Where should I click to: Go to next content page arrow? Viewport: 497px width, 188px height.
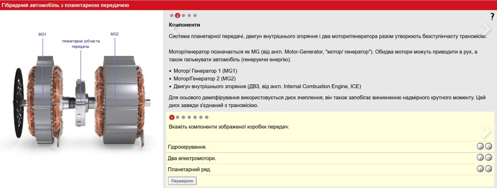[486, 30]
